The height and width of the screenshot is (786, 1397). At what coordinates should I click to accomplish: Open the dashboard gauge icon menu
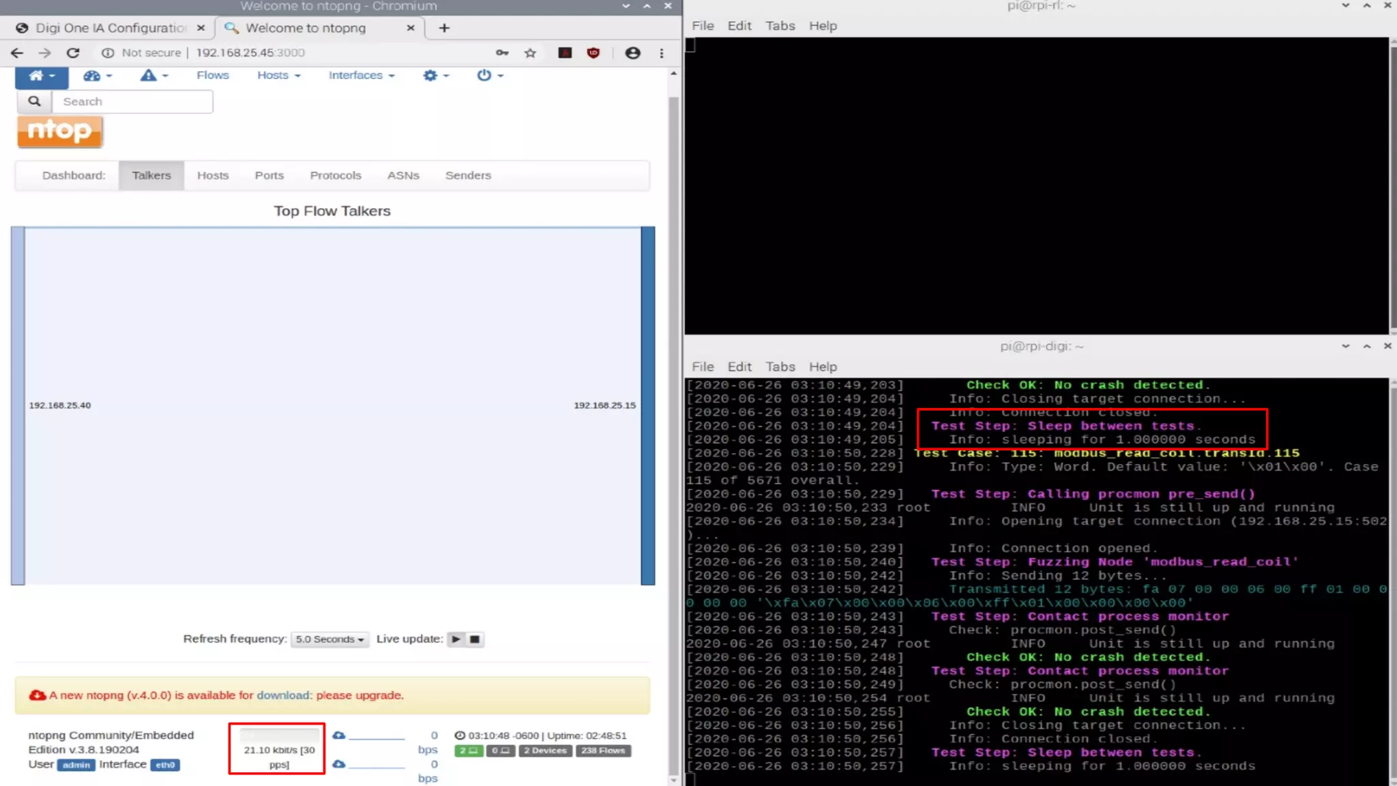click(97, 76)
